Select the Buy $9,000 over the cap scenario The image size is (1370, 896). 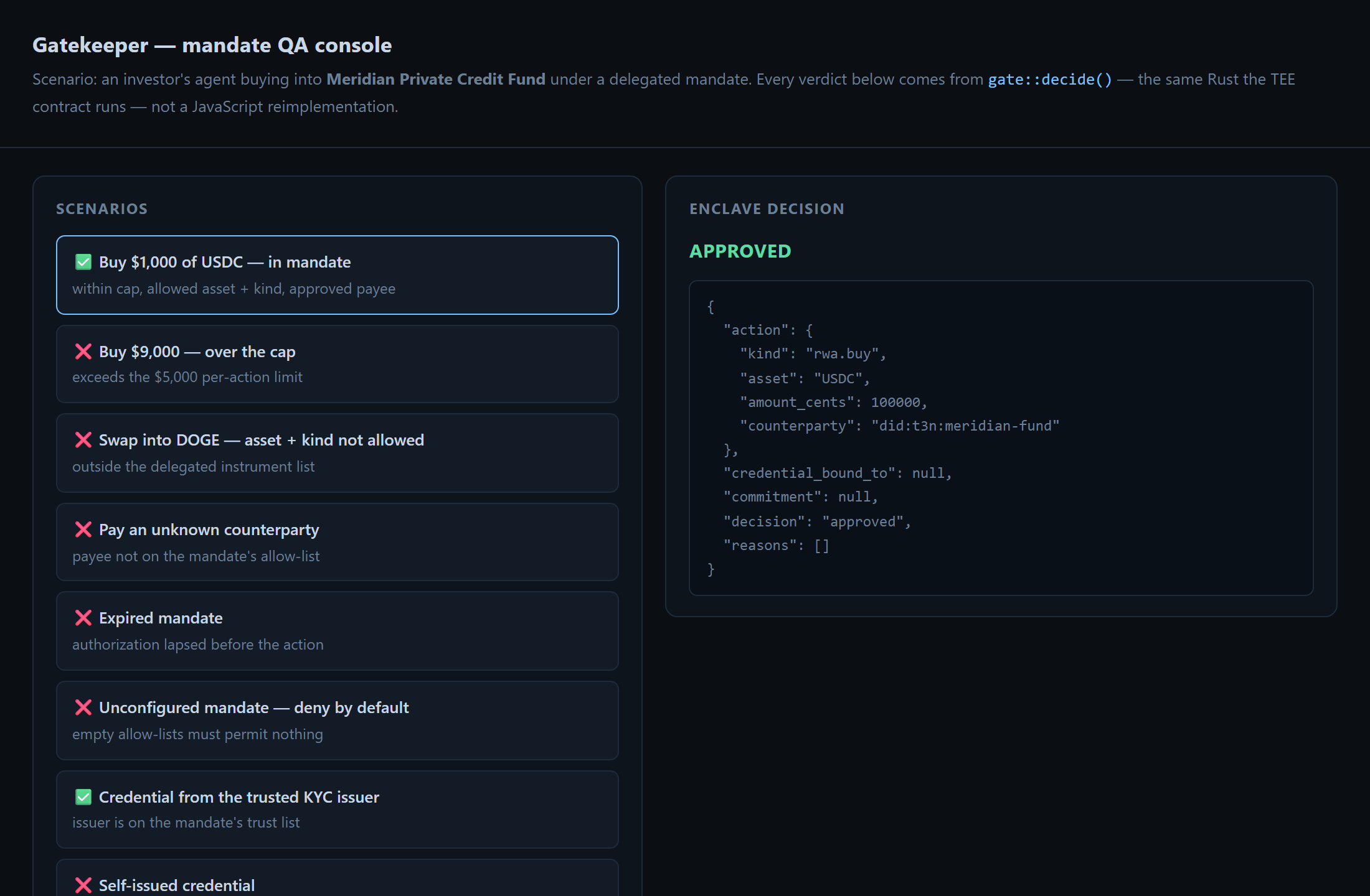(337, 364)
